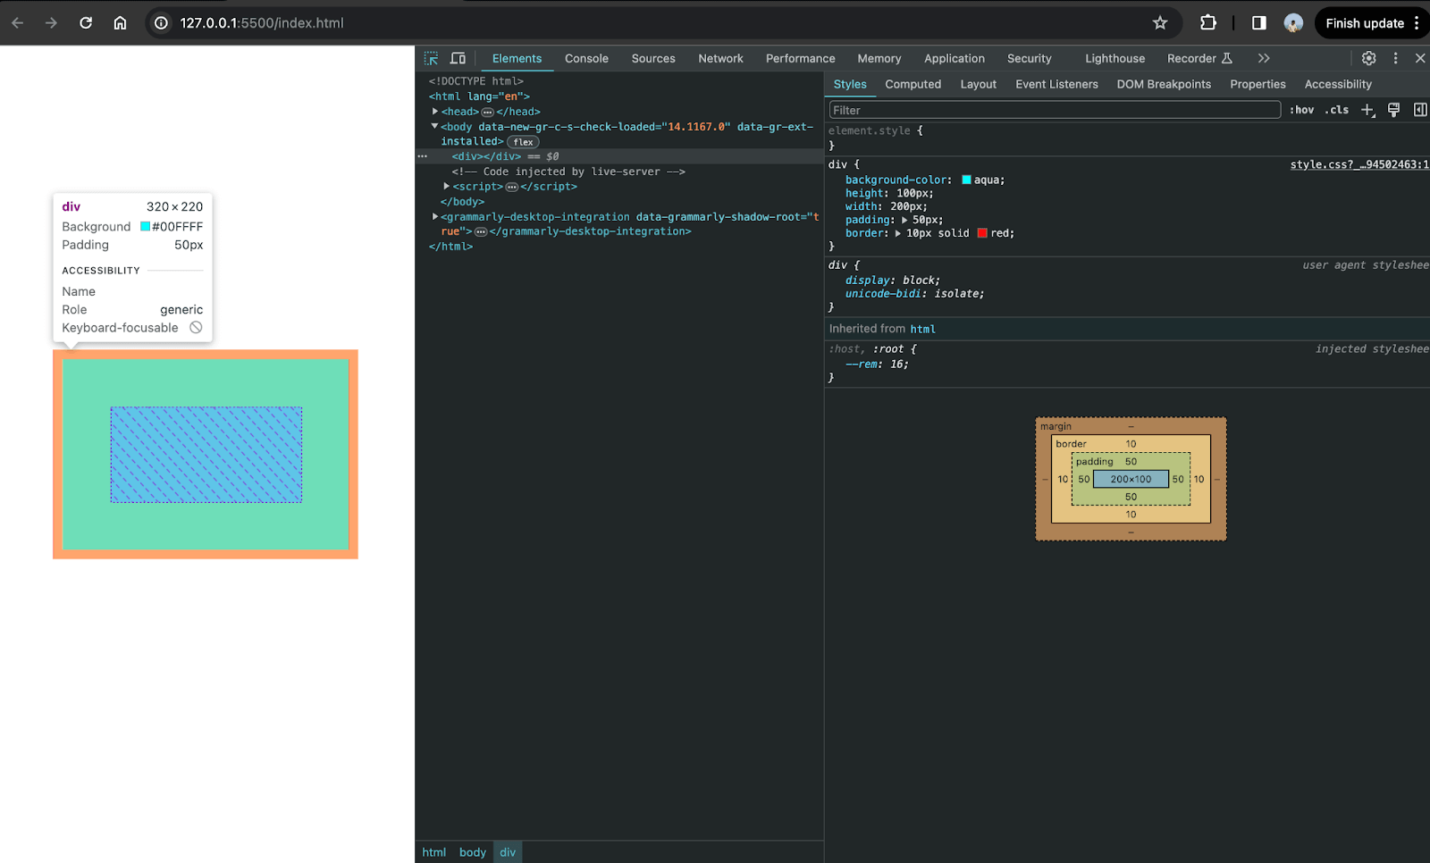Image resolution: width=1430 pixels, height=863 pixels.
Task: Click the Finish update button
Action: click(1364, 23)
